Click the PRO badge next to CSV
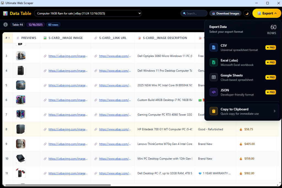The image size is (282, 188). pos(270,47)
